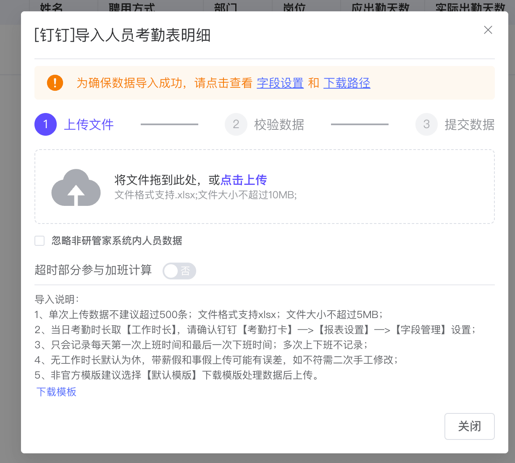Open the 下载路径 link
The width and height of the screenshot is (515, 463).
point(347,83)
